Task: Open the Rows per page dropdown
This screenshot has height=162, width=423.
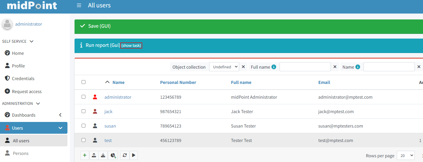Action: click(405, 156)
